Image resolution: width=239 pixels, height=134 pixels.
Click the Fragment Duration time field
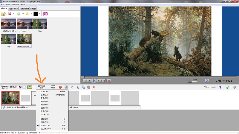click(14, 87)
